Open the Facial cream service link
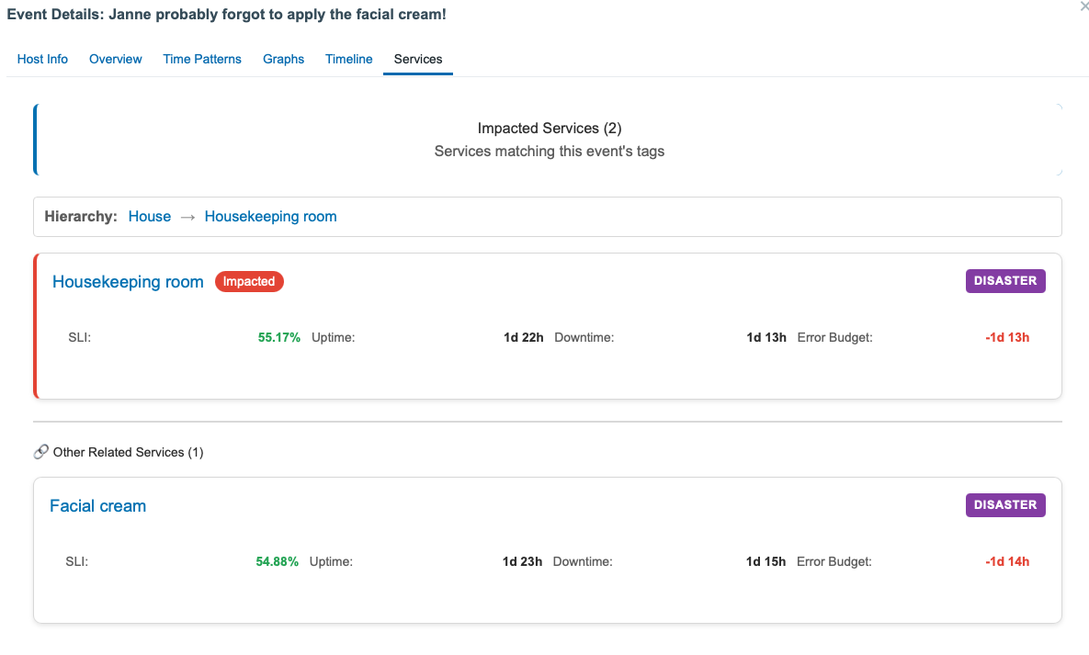Screen dimensions: 1089x655 [x=98, y=506]
